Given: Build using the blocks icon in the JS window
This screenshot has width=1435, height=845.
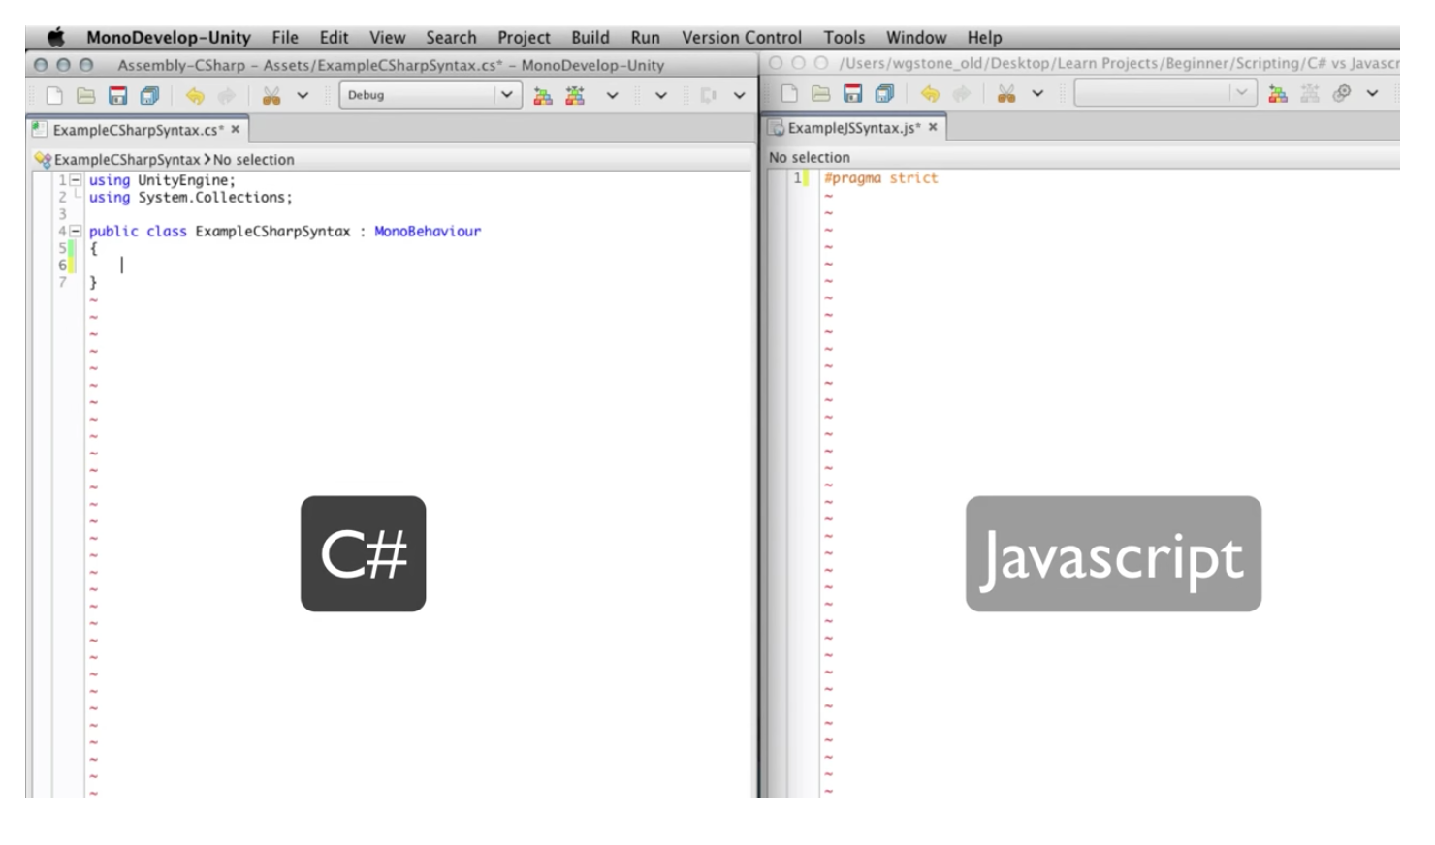Looking at the screenshot, I should coord(1278,93).
